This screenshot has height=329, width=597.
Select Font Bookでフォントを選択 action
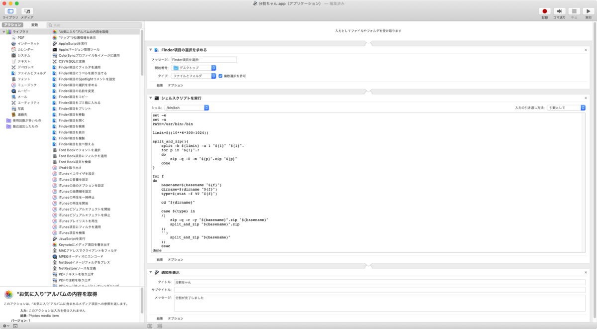[79, 150]
